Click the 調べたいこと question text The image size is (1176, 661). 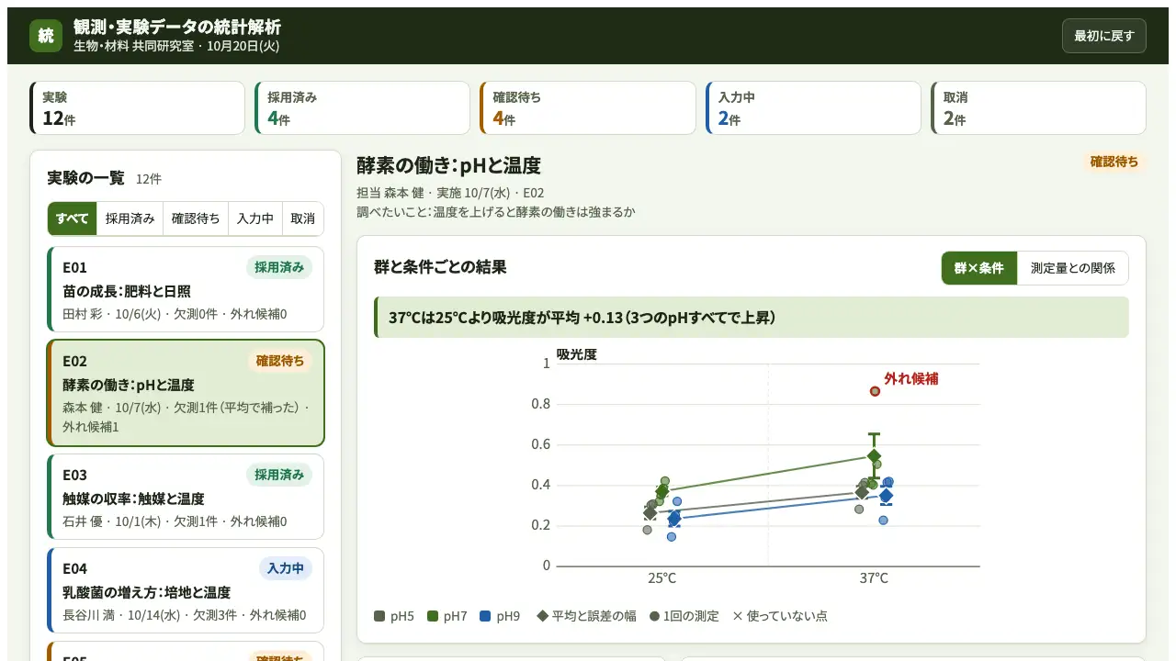click(x=496, y=212)
